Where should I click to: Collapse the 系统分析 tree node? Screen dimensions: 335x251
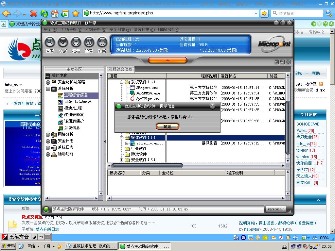pos(48,89)
